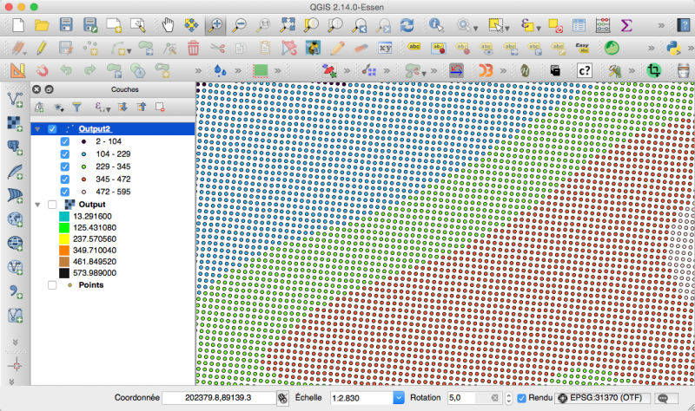This screenshot has width=695, height=411.
Task: Click the Add Raster Layer icon
Action: tap(15, 122)
